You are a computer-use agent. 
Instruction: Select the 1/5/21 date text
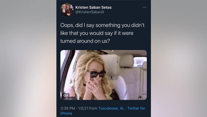pos(83,108)
